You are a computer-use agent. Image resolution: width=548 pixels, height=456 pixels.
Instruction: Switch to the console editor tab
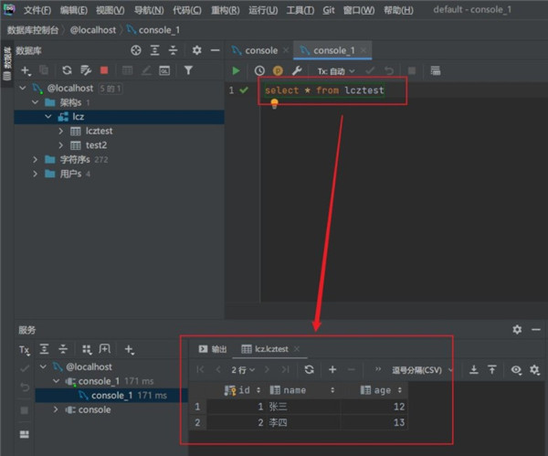coord(261,50)
